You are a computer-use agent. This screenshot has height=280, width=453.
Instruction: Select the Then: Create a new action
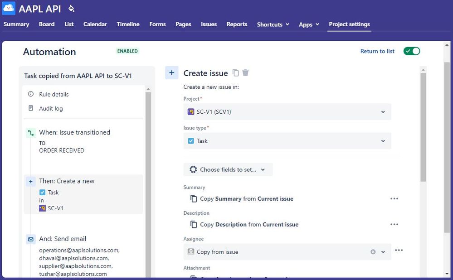pyautogui.click(x=83, y=194)
